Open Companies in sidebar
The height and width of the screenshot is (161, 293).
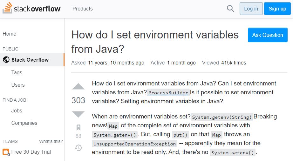point(24,123)
